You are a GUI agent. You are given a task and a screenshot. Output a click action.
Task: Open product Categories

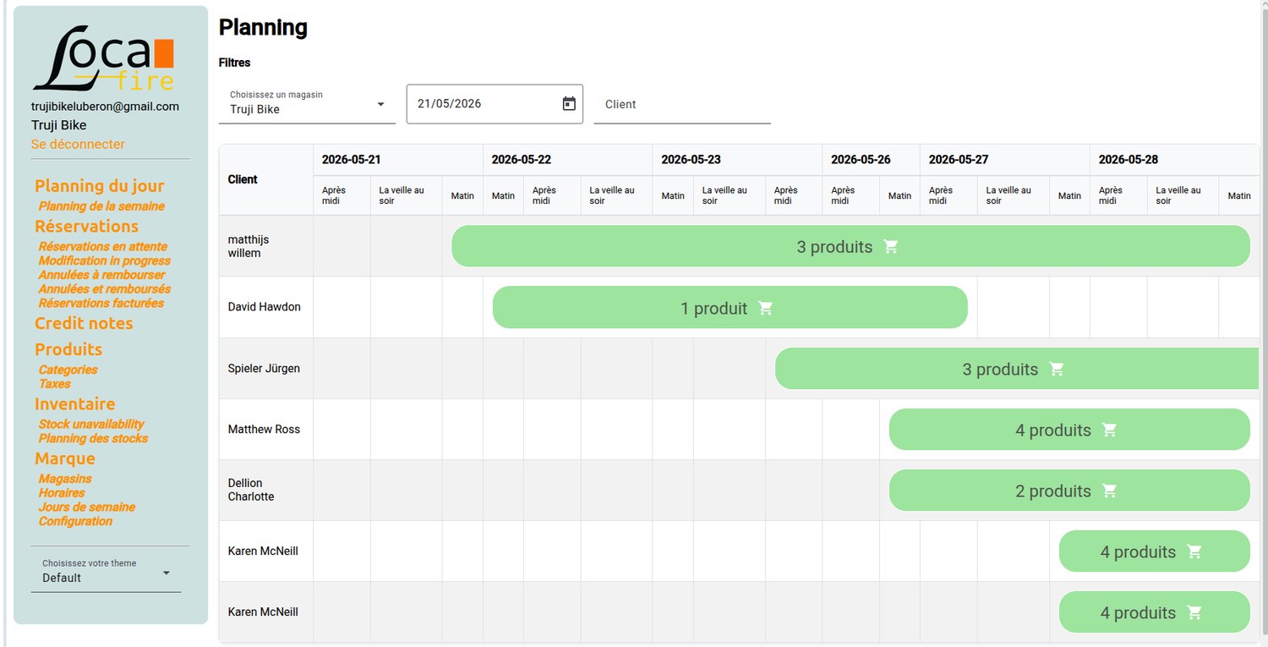coord(68,370)
